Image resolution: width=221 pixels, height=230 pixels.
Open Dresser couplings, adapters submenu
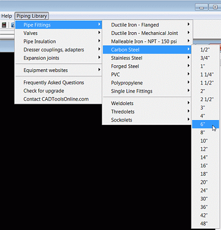click(58, 49)
